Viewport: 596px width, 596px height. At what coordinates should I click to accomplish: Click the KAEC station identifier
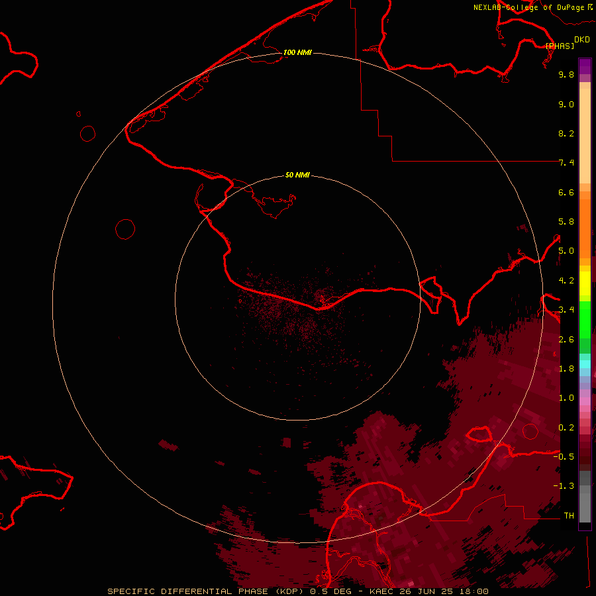381,591
